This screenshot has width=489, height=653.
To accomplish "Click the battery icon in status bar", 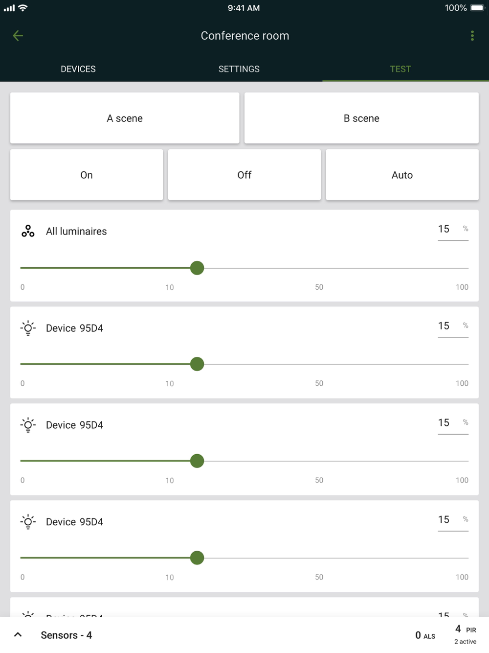I will coord(477,8).
